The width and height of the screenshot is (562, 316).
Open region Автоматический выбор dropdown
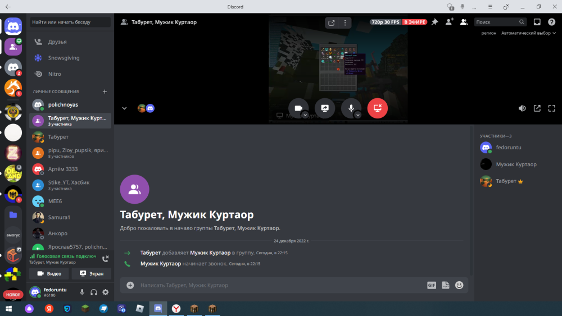pos(528,33)
